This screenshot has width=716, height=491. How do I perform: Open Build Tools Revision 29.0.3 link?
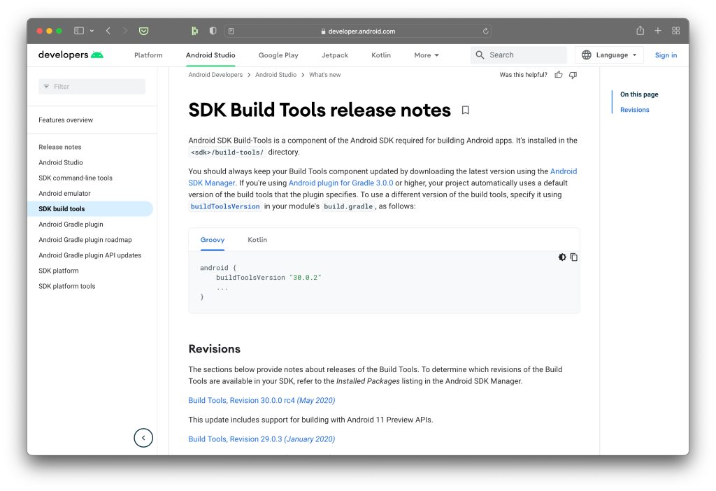[x=262, y=439]
